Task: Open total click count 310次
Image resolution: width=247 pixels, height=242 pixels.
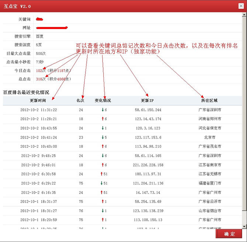Action: click(x=41, y=79)
